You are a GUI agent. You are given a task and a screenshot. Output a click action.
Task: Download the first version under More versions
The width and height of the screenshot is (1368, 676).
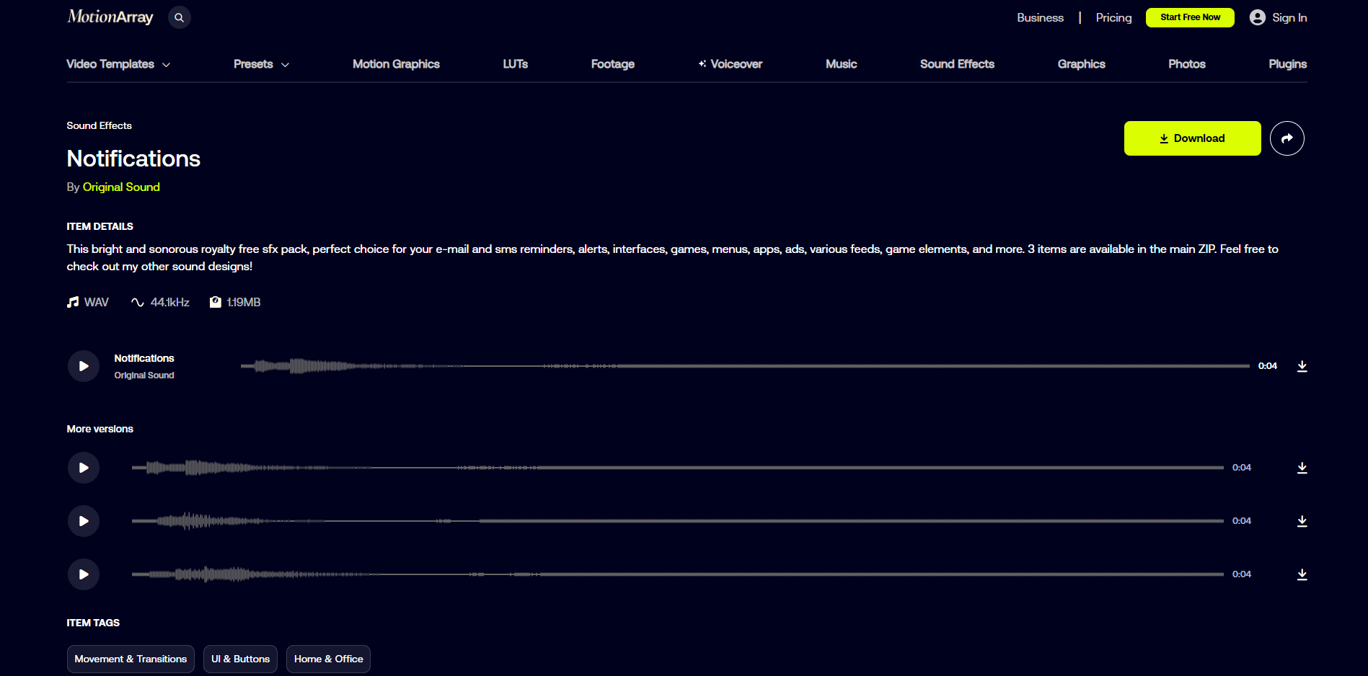pos(1302,468)
